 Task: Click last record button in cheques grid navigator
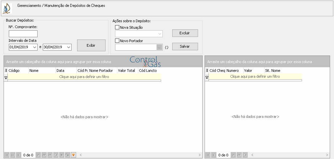[240, 155]
